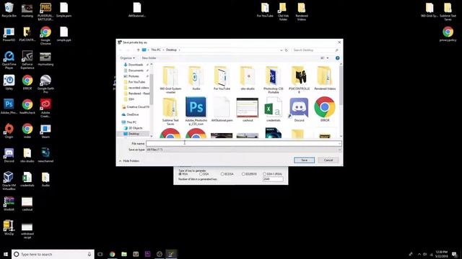Open the Audio folder in the save dialog
Viewport: 462px width, 259px height.
(196, 78)
